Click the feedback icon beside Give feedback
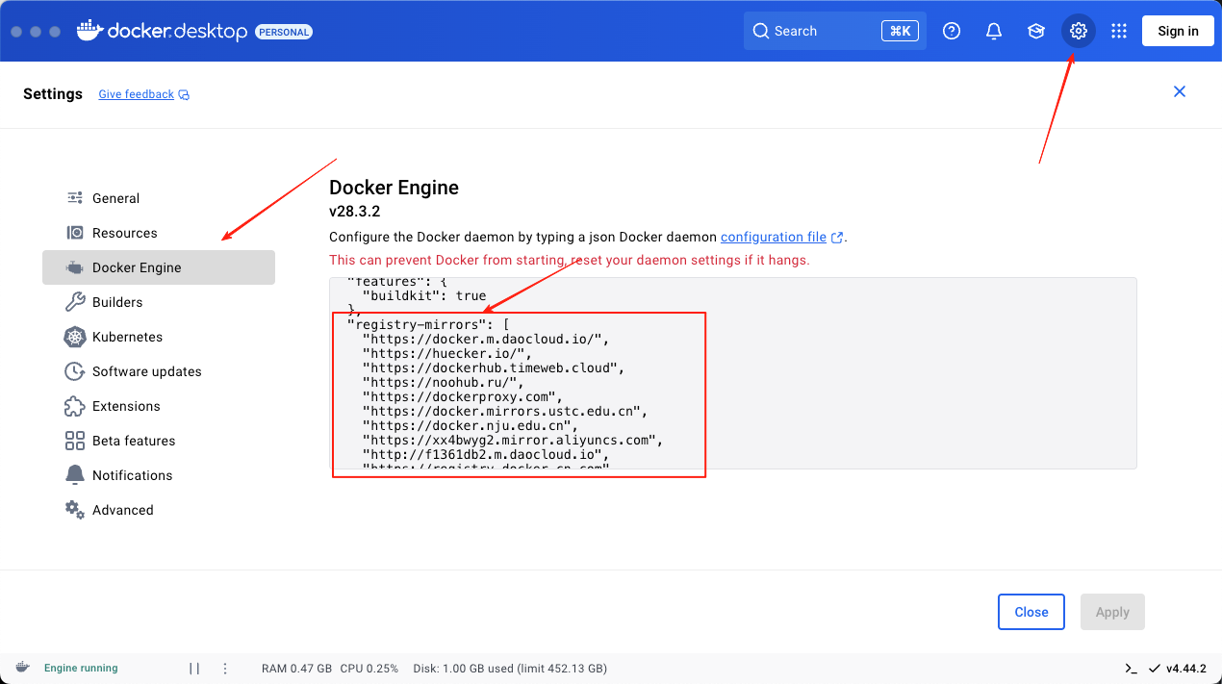 coord(184,94)
